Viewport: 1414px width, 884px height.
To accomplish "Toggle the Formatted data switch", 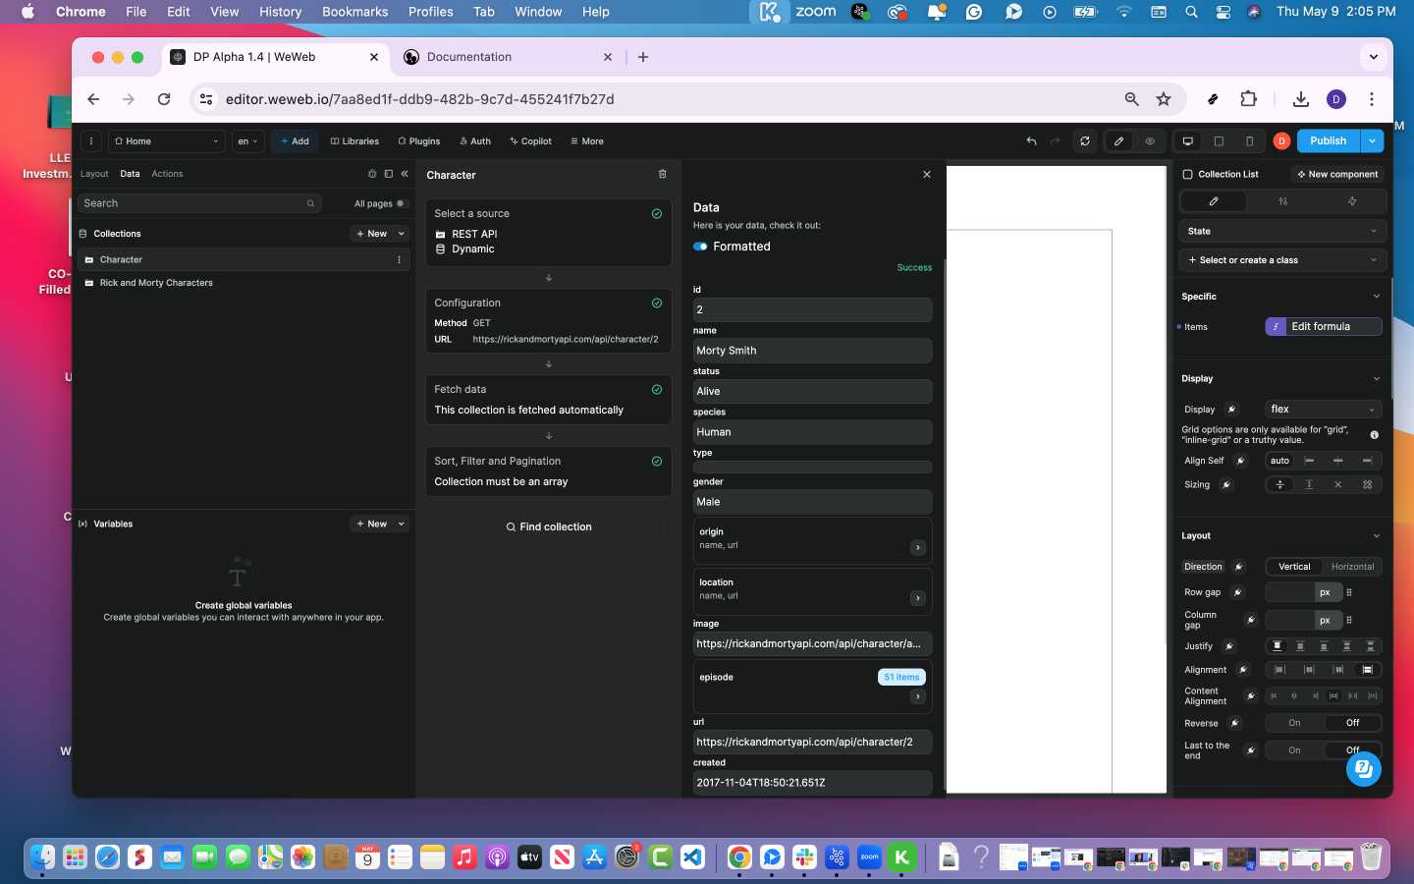I will (x=700, y=247).
